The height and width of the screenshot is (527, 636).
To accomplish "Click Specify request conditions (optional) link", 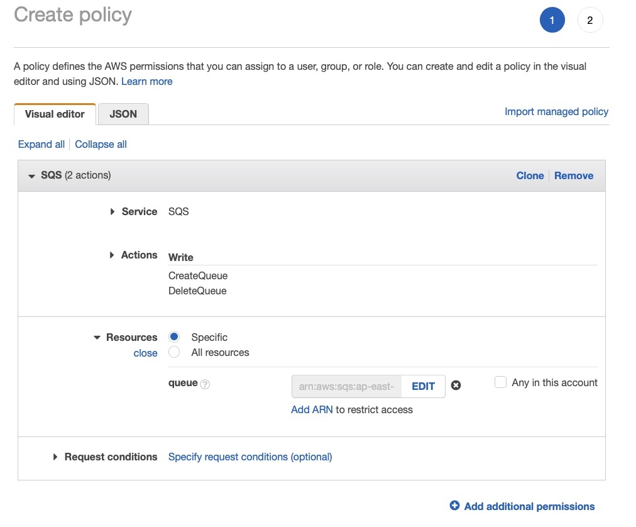I will [x=250, y=457].
